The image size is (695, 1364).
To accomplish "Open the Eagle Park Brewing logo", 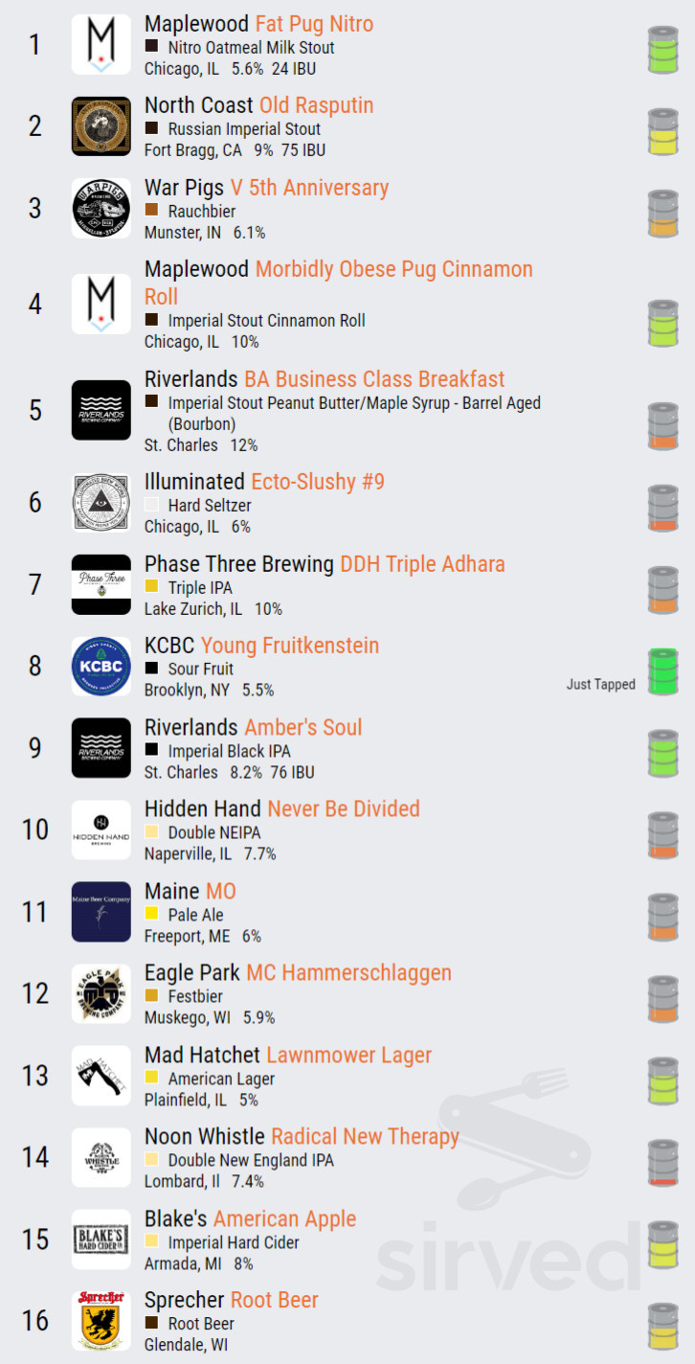I will pyautogui.click(x=101, y=993).
